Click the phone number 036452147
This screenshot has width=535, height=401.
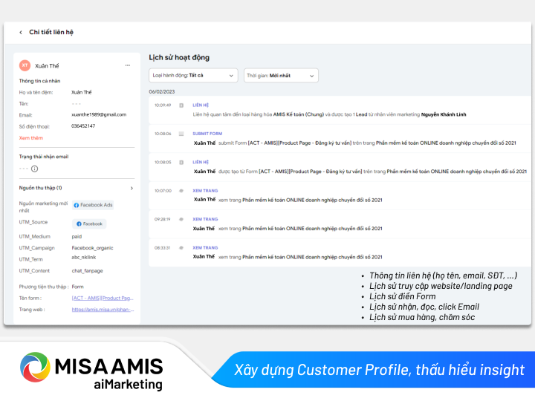click(x=83, y=125)
